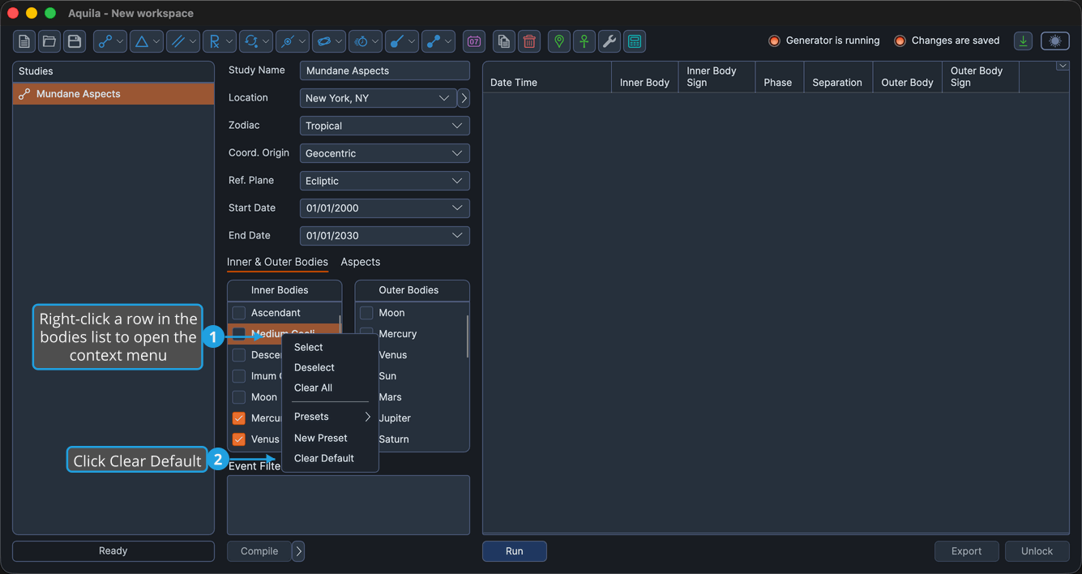Open the Zodiac dropdown set to Tropical
Viewport: 1082px width, 574px height.
pyautogui.click(x=385, y=126)
